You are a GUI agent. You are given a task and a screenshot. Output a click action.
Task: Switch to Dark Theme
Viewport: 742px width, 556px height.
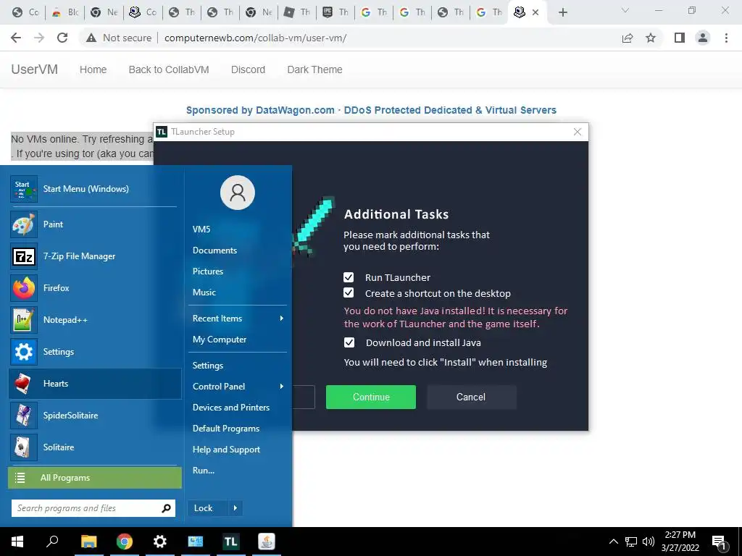pyautogui.click(x=314, y=69)
